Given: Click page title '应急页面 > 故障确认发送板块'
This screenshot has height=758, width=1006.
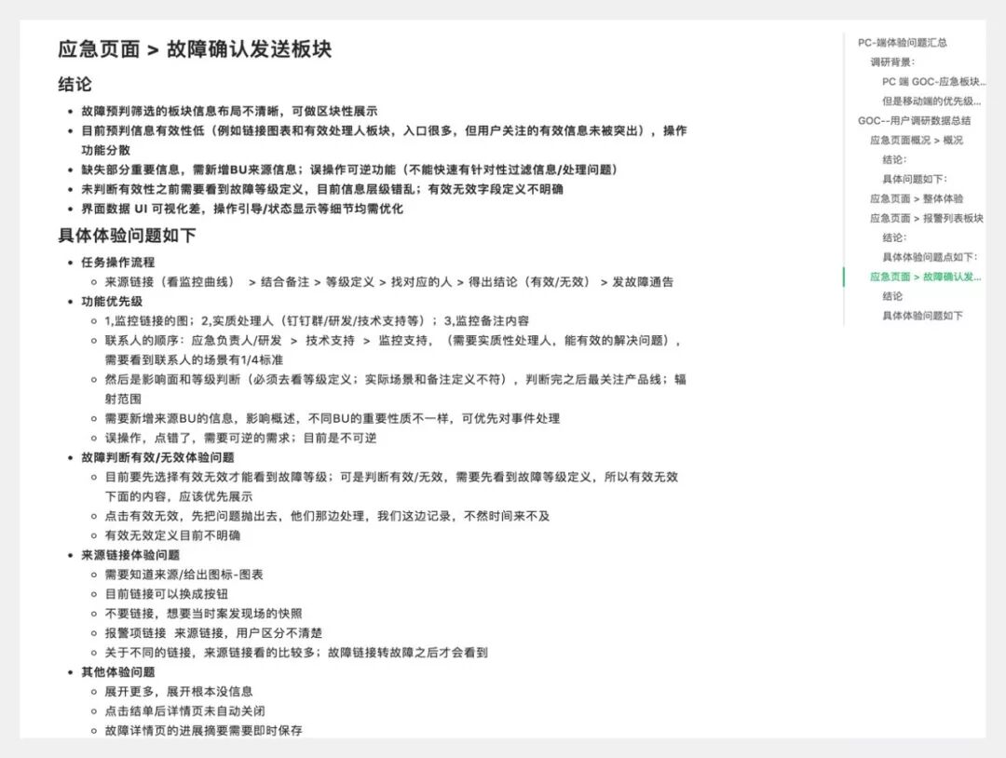Looking at the screenshot, I should [x=195, y=49].
